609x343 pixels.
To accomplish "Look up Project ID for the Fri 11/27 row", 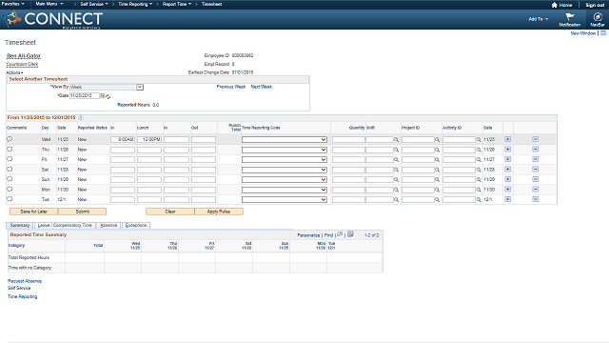I will 438,160.
